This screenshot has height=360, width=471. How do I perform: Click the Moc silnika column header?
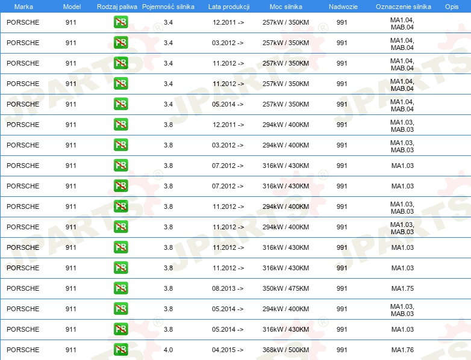pos(286,7)
